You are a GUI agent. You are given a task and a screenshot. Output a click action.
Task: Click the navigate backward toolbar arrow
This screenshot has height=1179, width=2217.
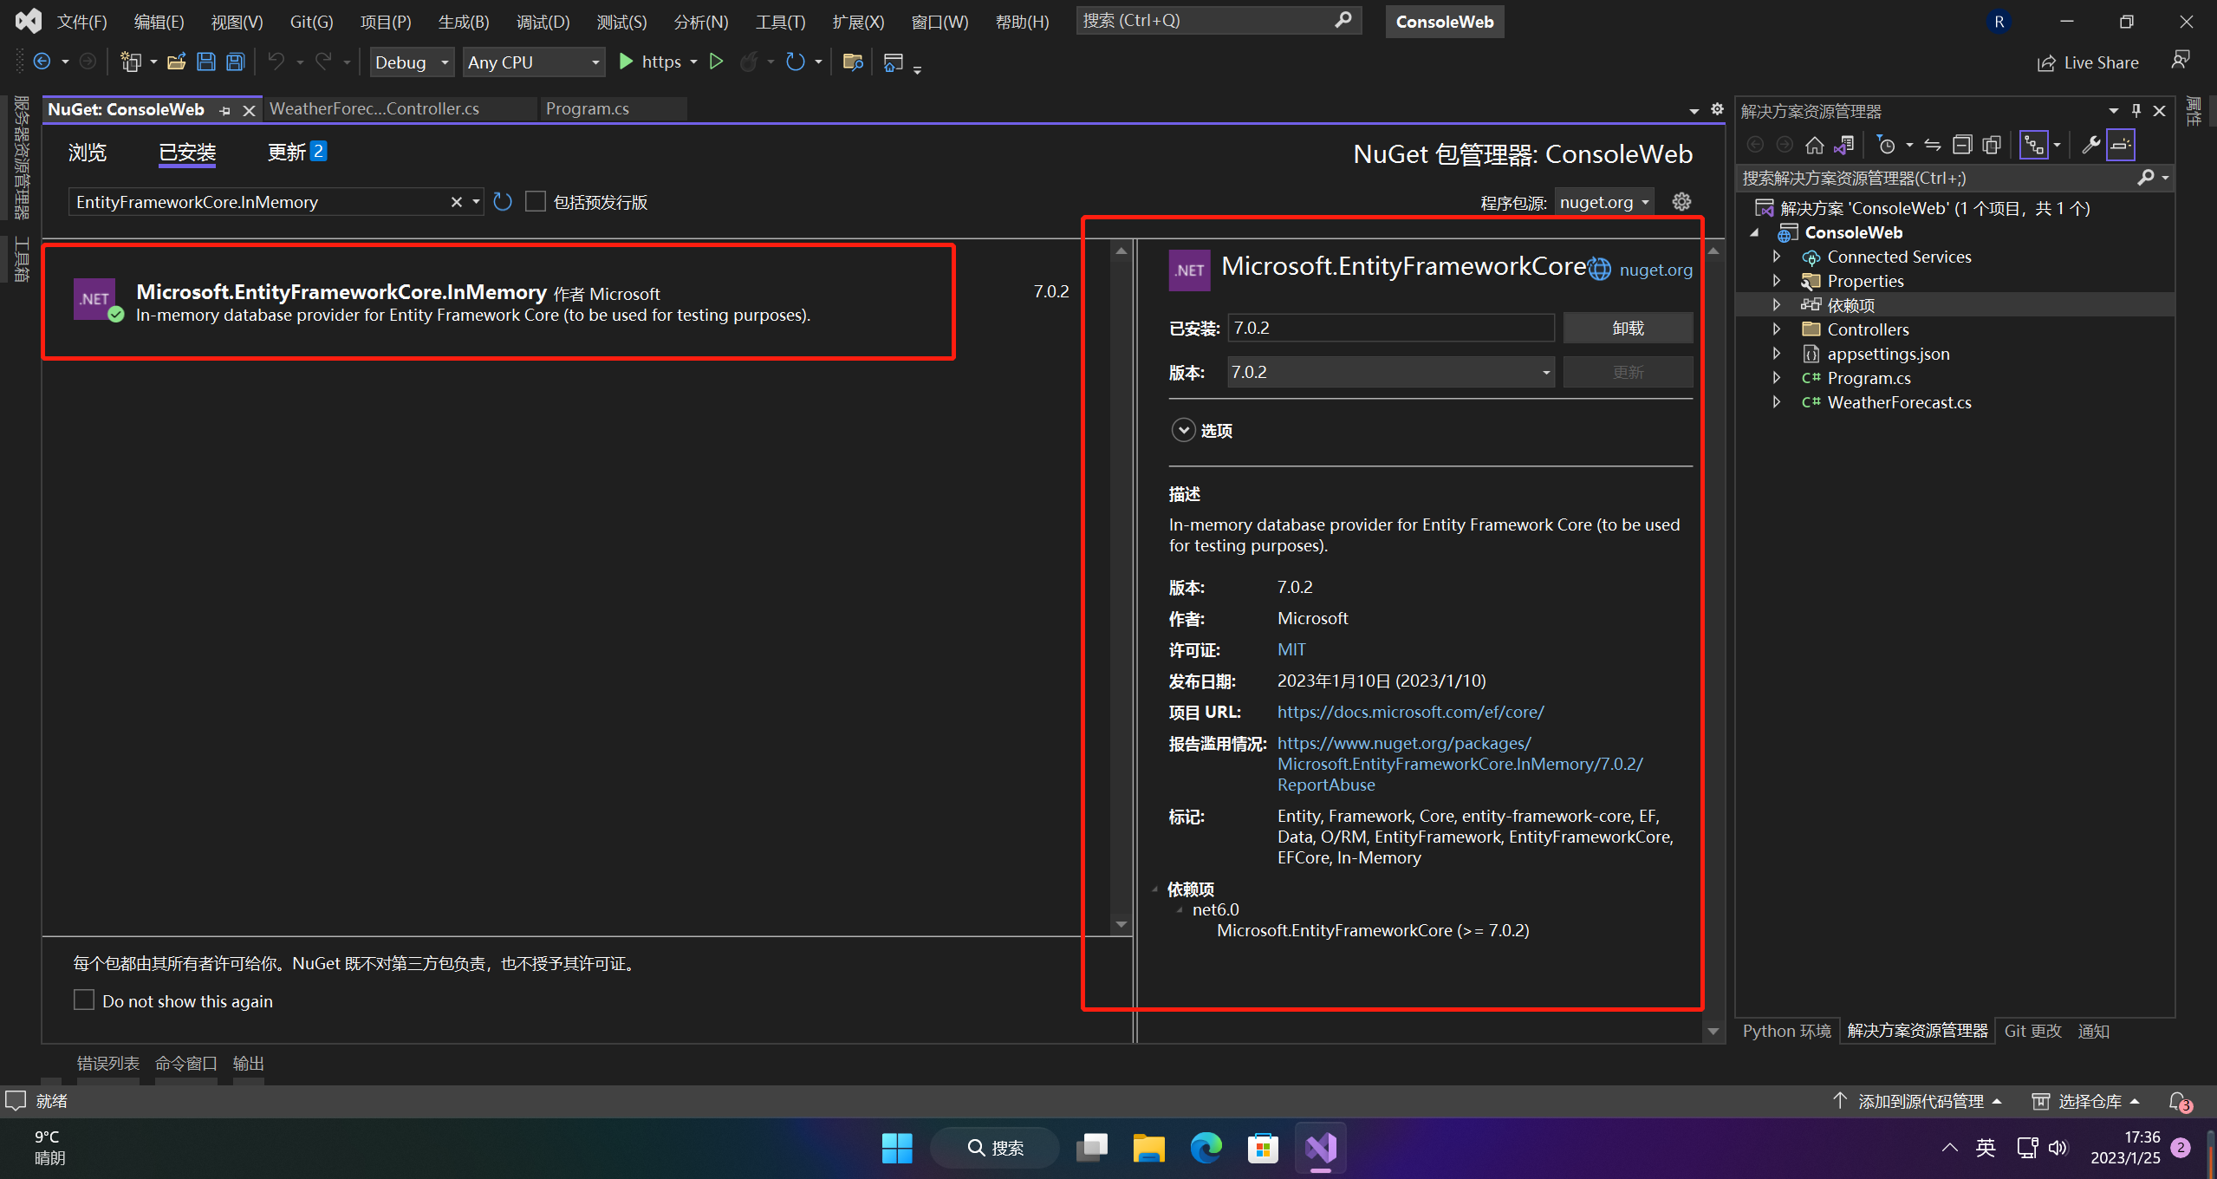[41, 62]
